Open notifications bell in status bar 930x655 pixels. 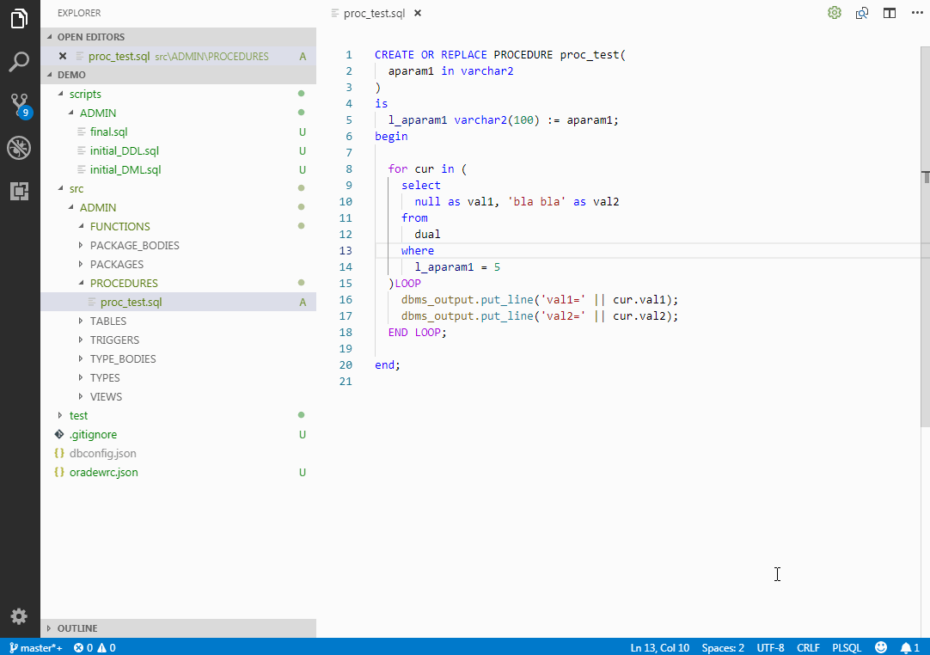click(x=910, y=647)
